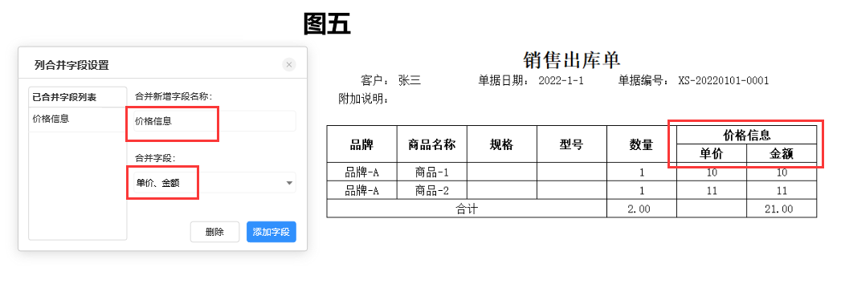Click the 商品名称 column header

tap(432, 144)
